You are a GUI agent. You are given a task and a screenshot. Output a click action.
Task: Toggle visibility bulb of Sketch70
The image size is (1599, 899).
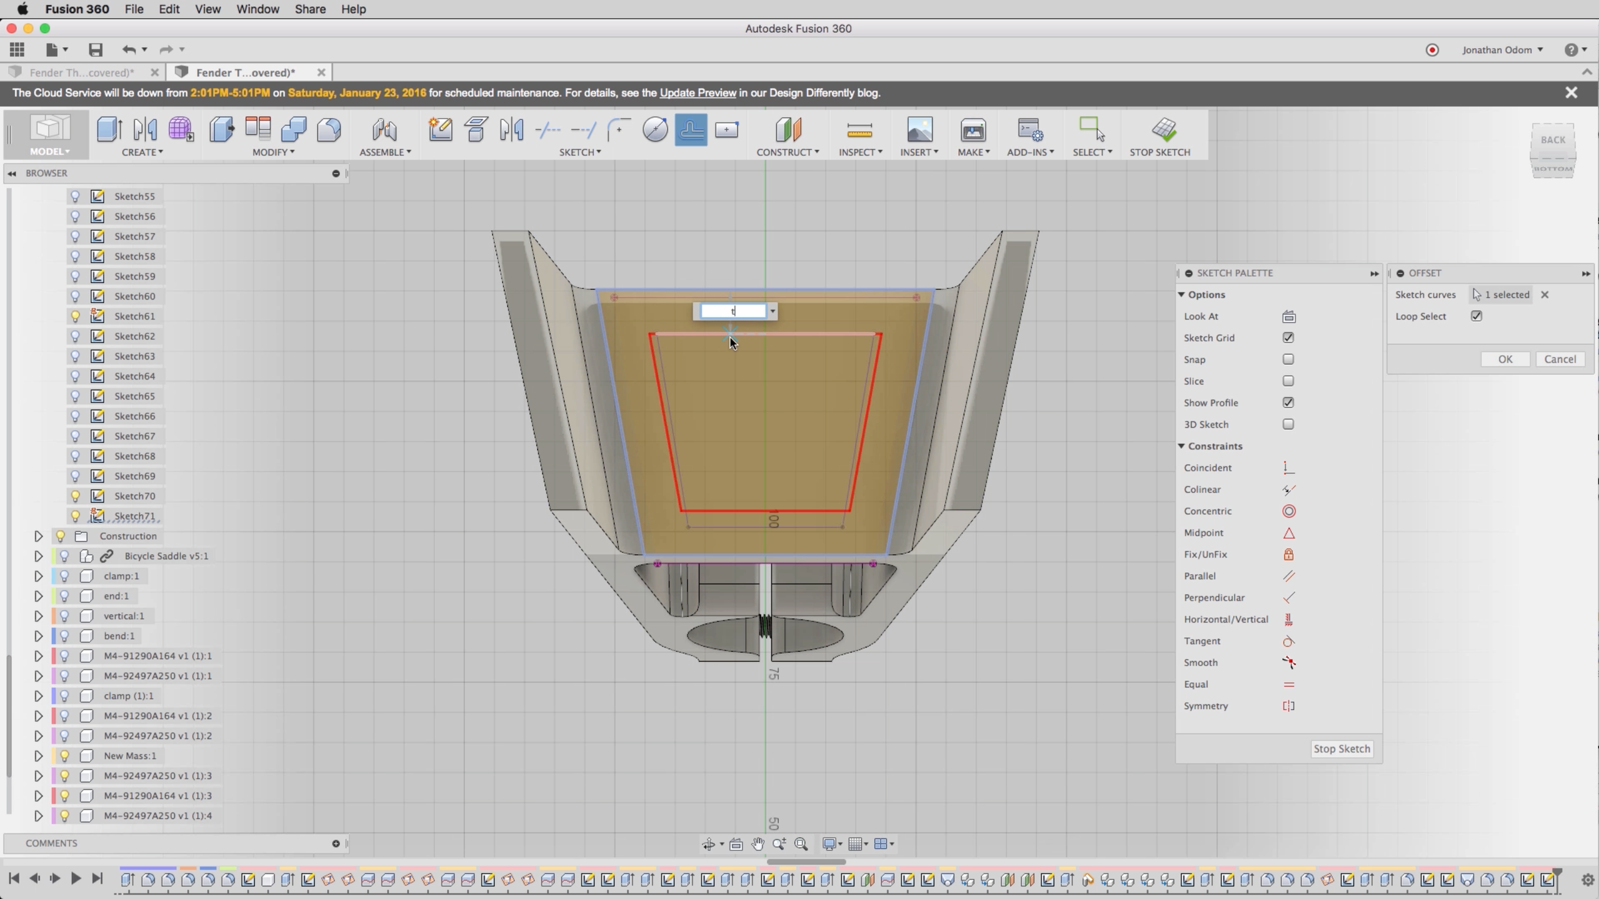point(75,496)
